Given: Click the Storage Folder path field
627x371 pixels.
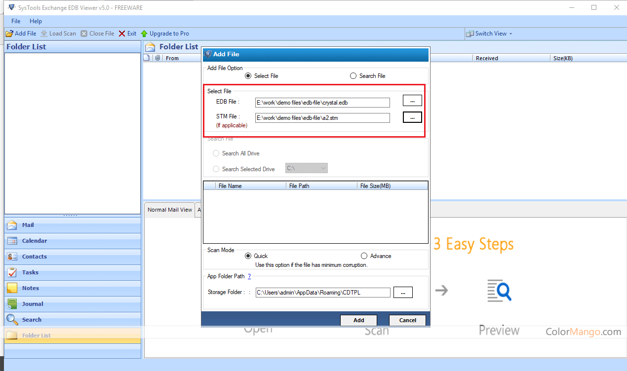Looking at the screenshot, I should coord(322,293).
